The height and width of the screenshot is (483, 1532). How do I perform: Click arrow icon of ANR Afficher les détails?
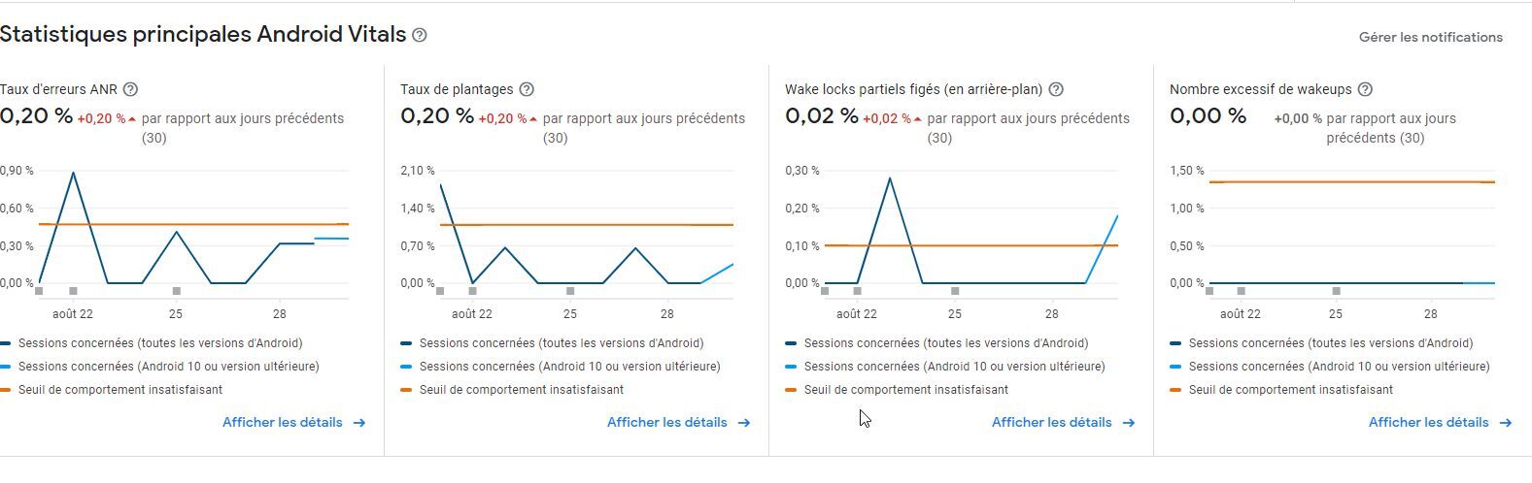[x=359, y=423]
